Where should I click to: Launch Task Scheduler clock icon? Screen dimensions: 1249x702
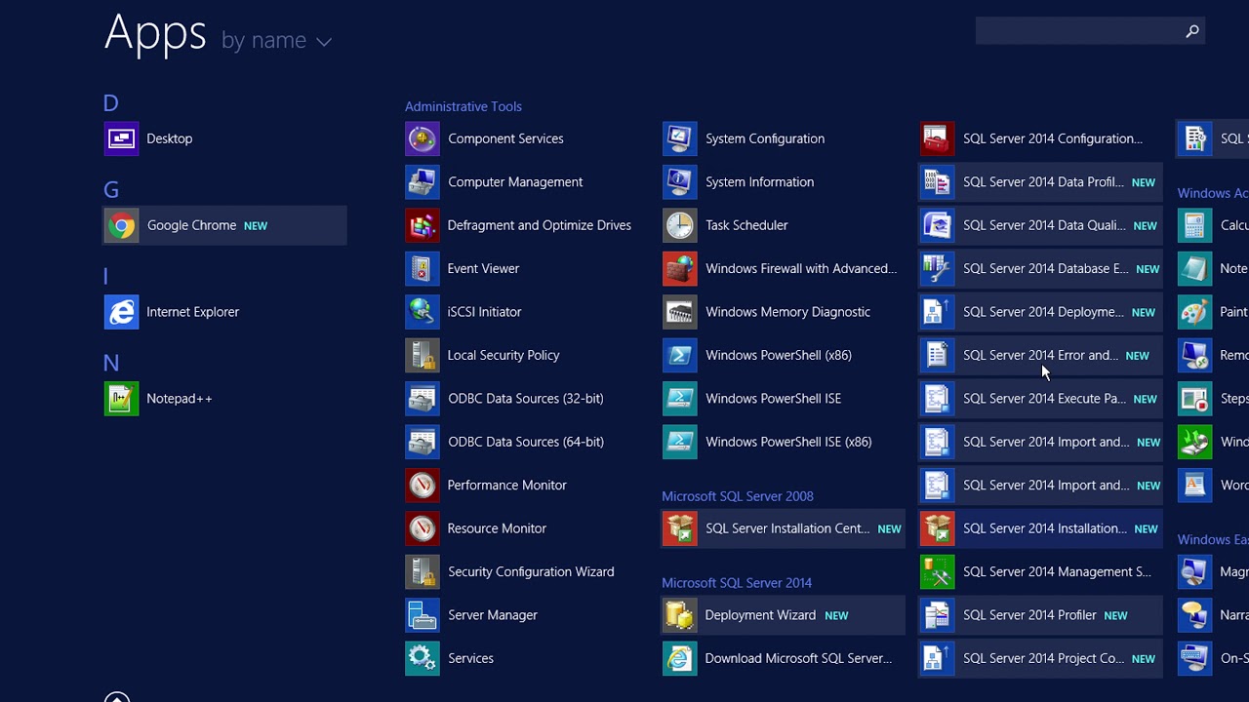[680, 225]
